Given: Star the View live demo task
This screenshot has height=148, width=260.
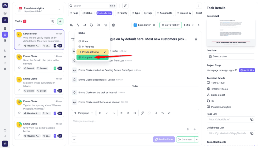Looking at the screenshot, I should pyautogui.click(x=19, y=135).
